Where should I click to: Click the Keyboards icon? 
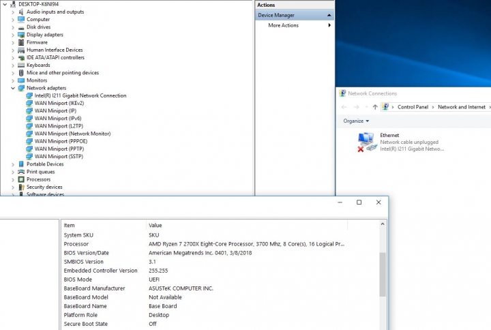tap(21, 65)
